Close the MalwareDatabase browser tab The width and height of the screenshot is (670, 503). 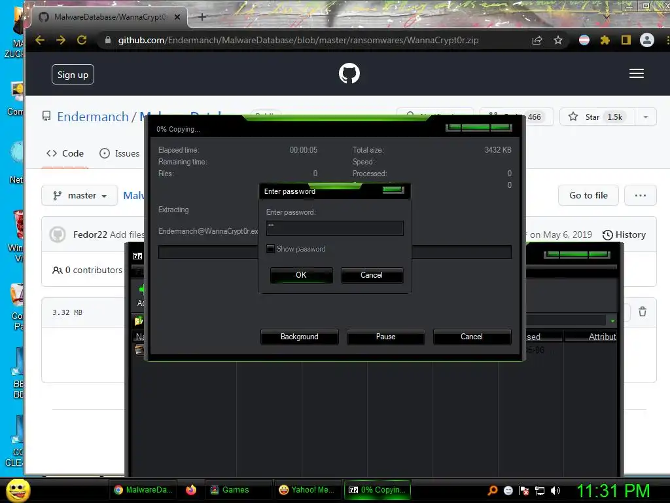(x=177, y=17)
